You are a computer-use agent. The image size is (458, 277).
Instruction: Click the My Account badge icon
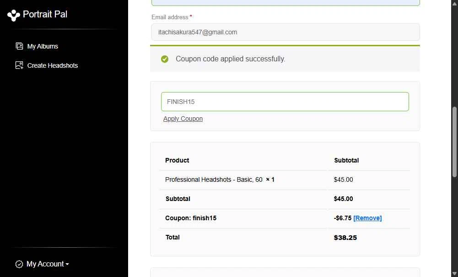19,264
